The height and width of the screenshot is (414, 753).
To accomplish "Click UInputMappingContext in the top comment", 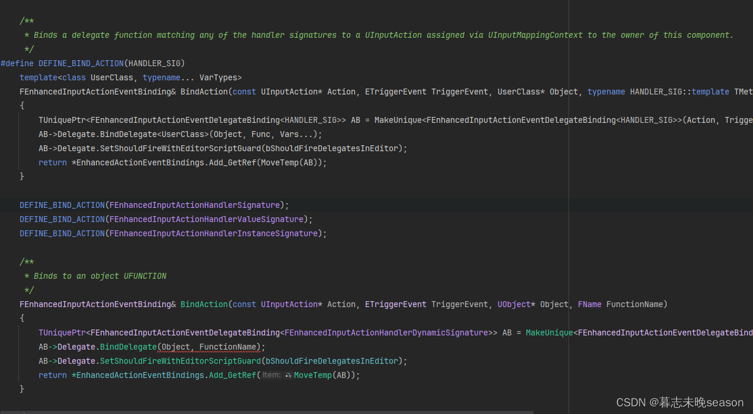I will (535, 35).
